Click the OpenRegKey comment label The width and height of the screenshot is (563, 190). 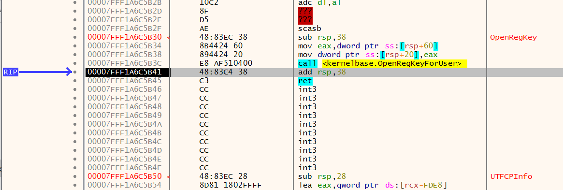point(513,37)
